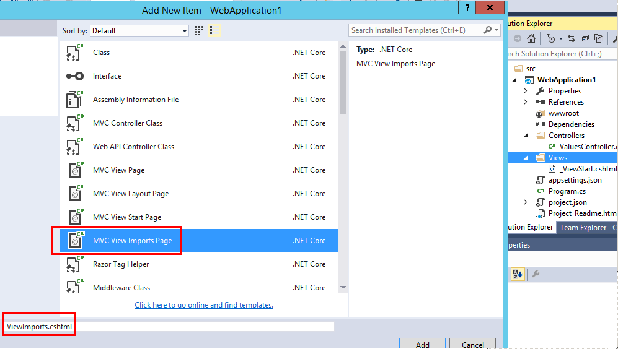Open help for Add New Item dialog
Viewport: 618px width, 349px height.
[x=467, y=7]
